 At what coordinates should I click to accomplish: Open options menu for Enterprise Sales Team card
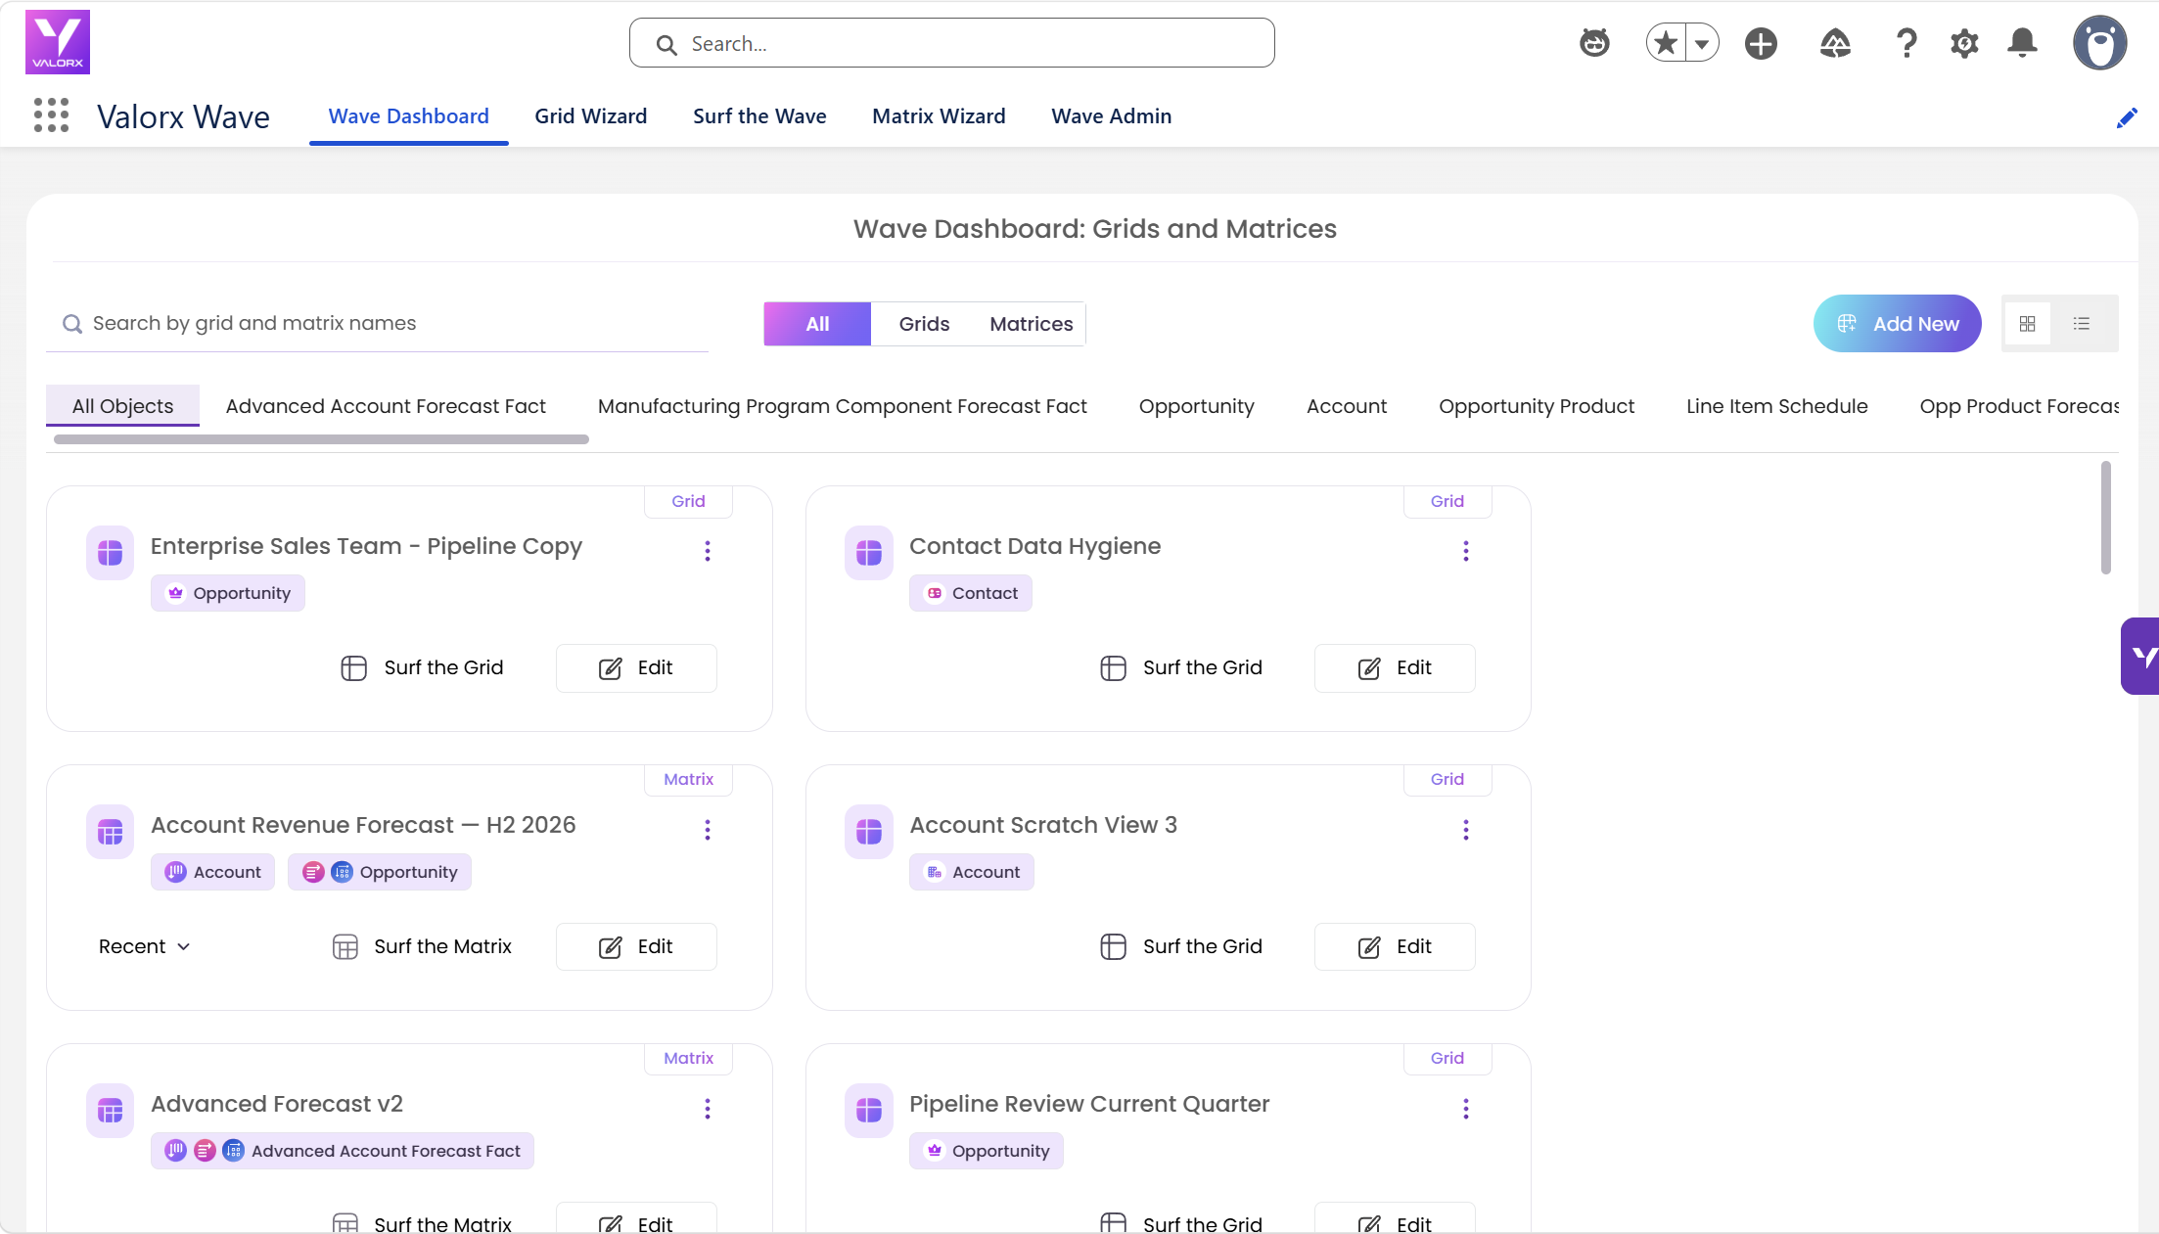click(707, 551)
